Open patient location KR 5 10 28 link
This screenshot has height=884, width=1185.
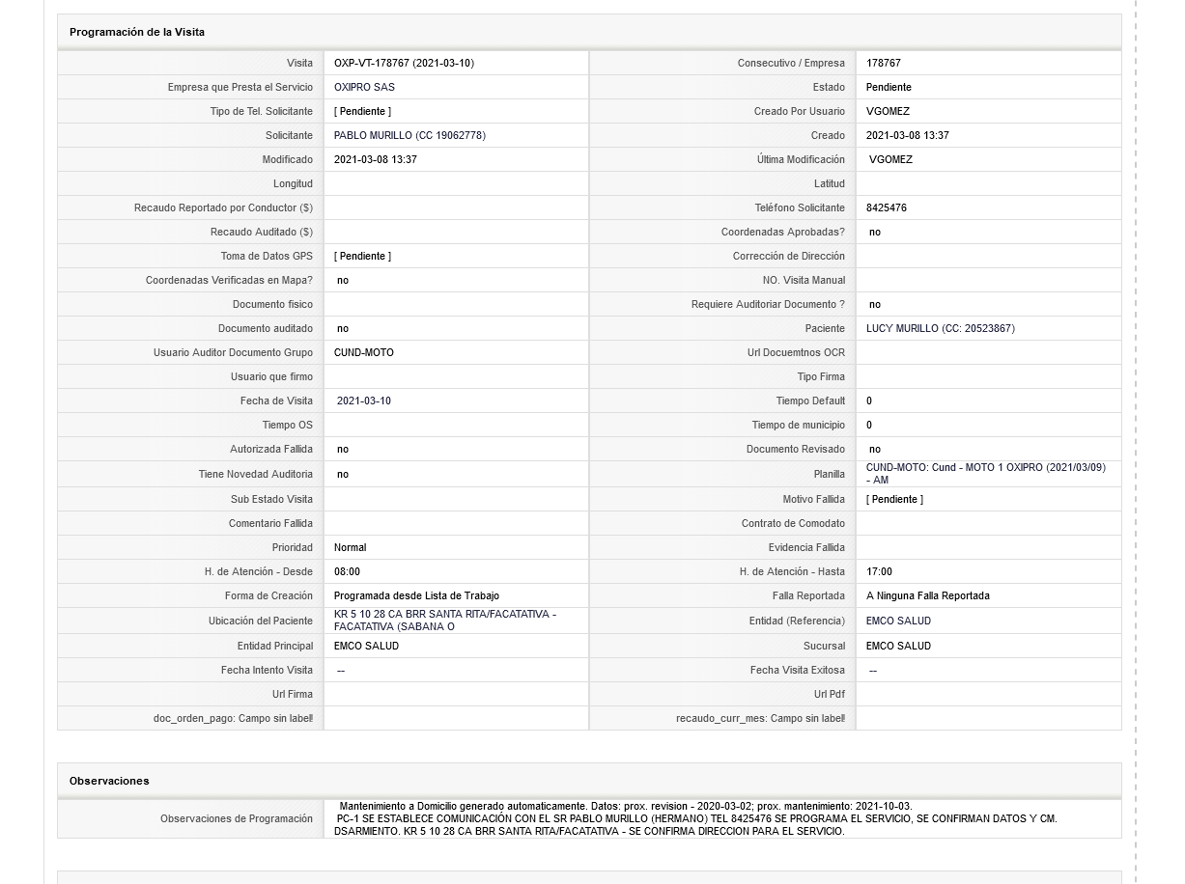coord(445,620)
